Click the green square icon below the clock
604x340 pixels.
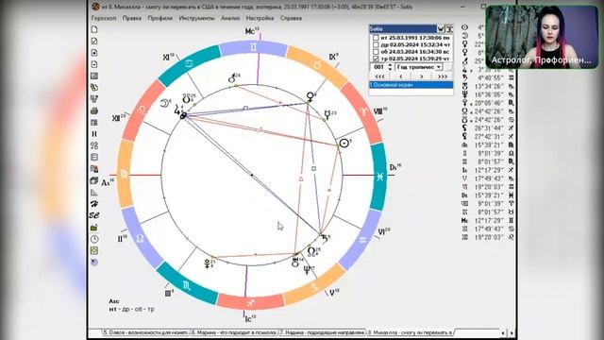[x=94, y=250]
